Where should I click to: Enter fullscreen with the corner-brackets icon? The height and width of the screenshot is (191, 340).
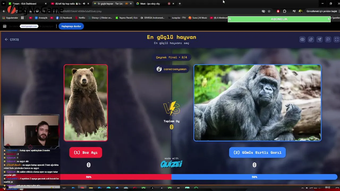pos(337,40)
